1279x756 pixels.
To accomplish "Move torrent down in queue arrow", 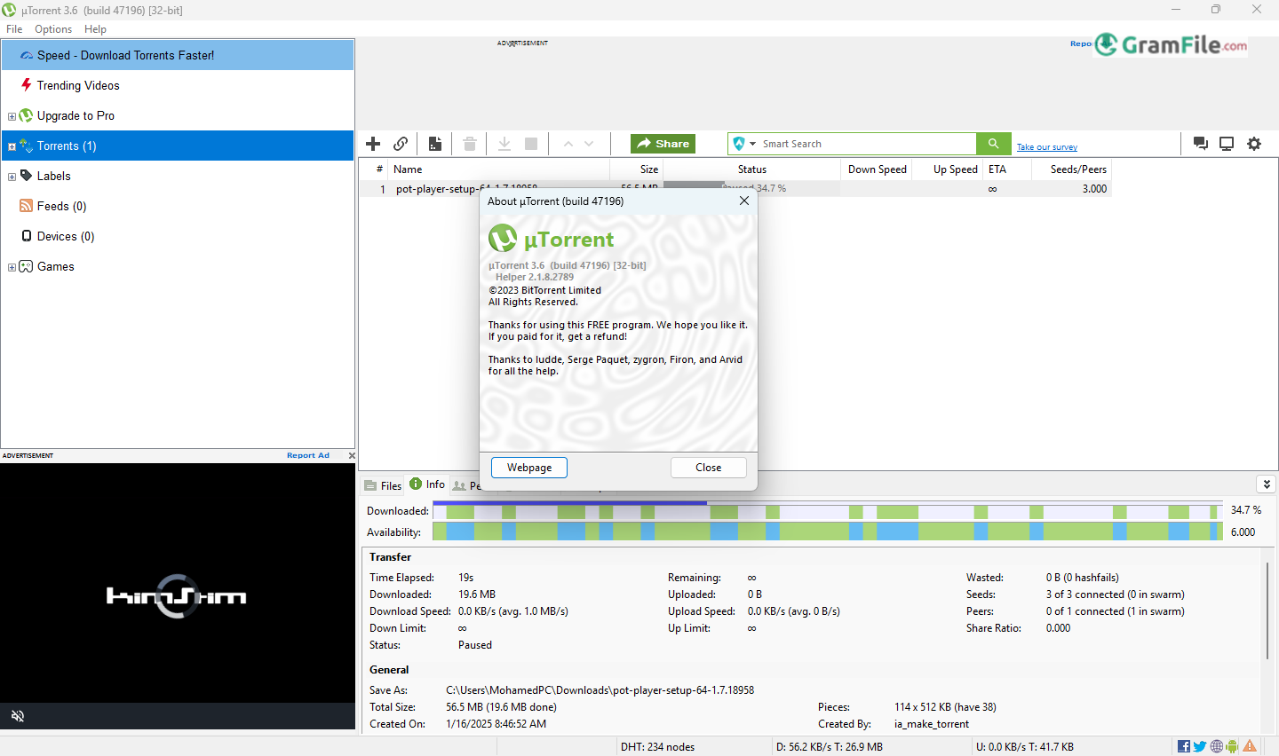I will click(x=589, y=144).
